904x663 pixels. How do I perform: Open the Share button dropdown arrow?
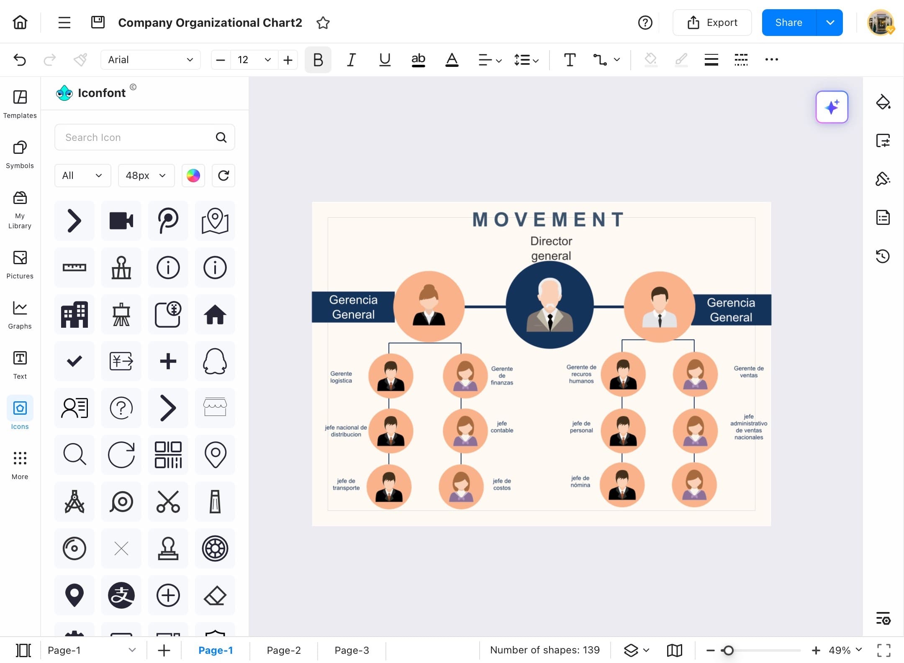tap(830, 23)
